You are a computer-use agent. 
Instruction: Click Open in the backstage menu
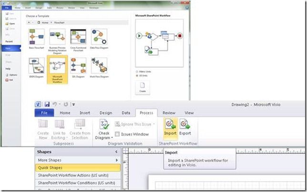pyautogui.click(x=10, y=24)
